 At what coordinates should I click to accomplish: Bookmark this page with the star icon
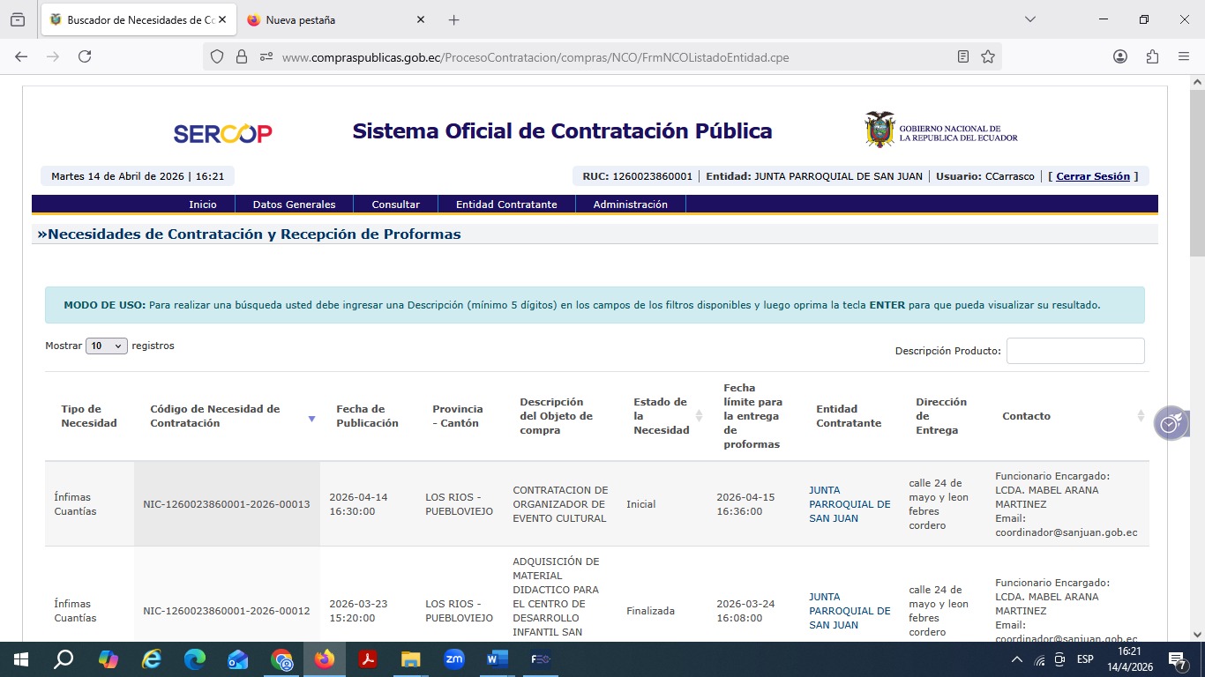coord(988,56)
